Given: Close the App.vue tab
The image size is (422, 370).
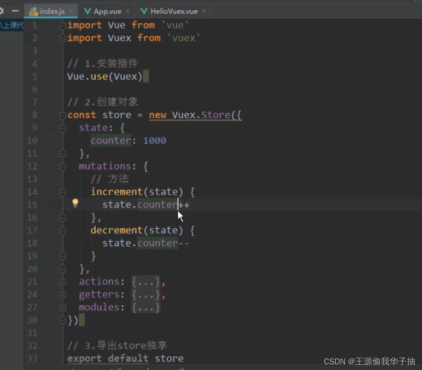Looking at the screenshot, I should pyautogui.click(x=127, y=11).
